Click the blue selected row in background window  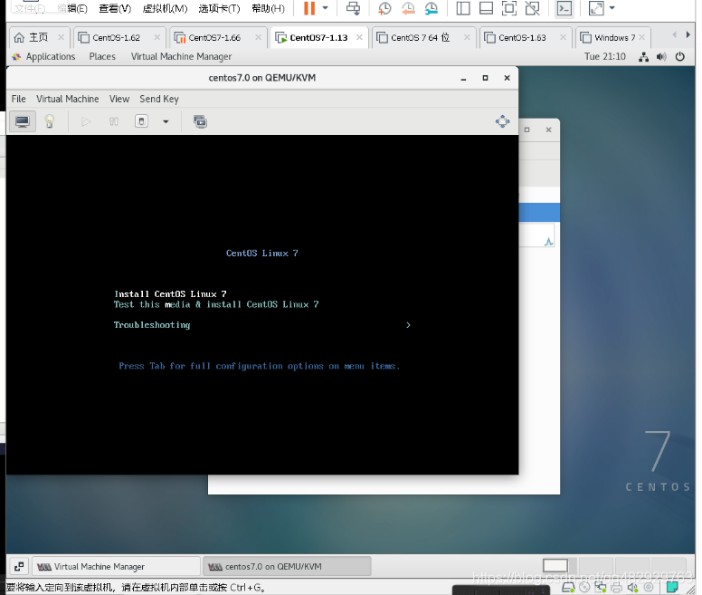click(x=539, y=213)
